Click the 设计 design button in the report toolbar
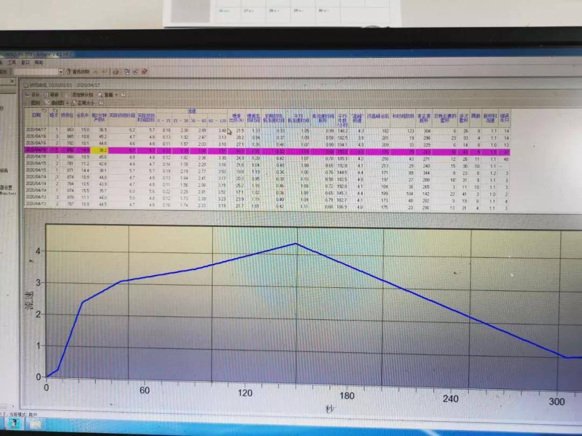This screenshot has width=582, height=436. click(x=32, y=95)
